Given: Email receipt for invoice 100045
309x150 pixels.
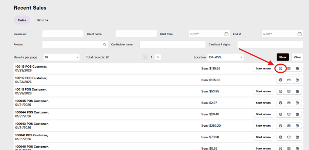Looking at the screenshot, I should click(x=289, y=103).
